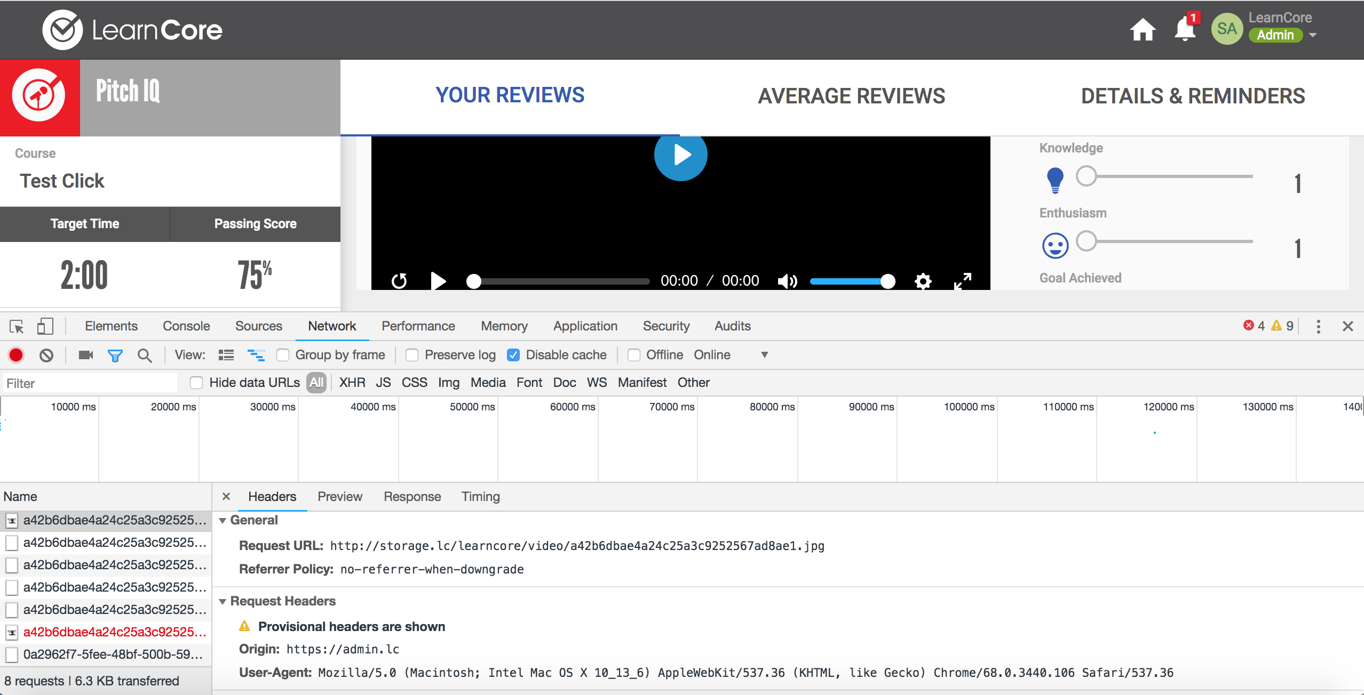Filter requests by XHR type
This screenshot has height=695, width=1364.
click(352, 383)
